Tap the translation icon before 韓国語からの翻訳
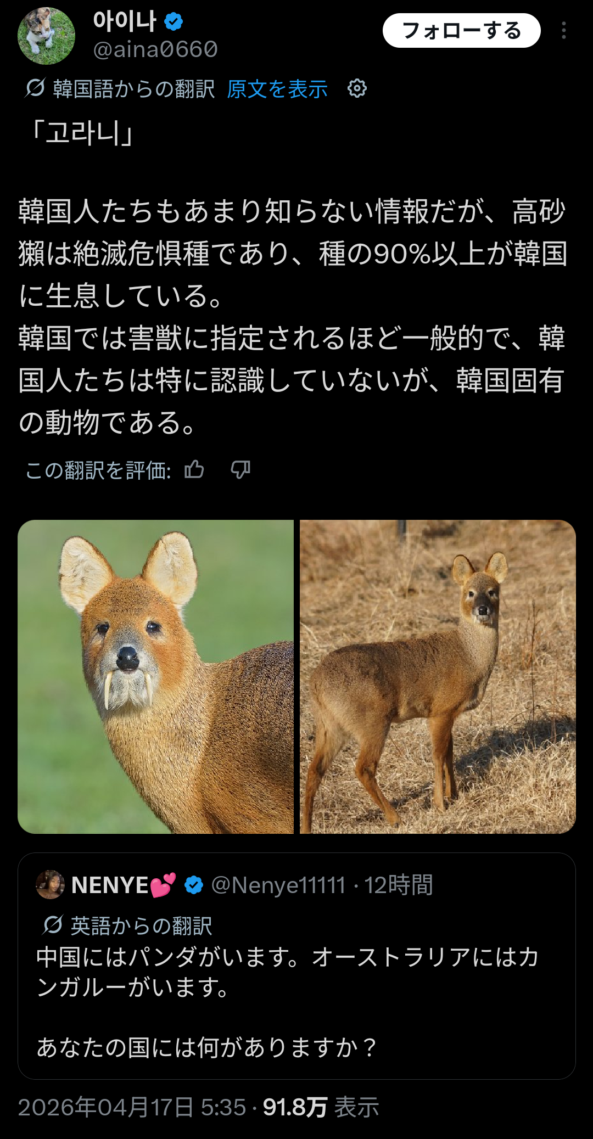The width and height of the screenshot is (593, 1139). tap(35, 88)
